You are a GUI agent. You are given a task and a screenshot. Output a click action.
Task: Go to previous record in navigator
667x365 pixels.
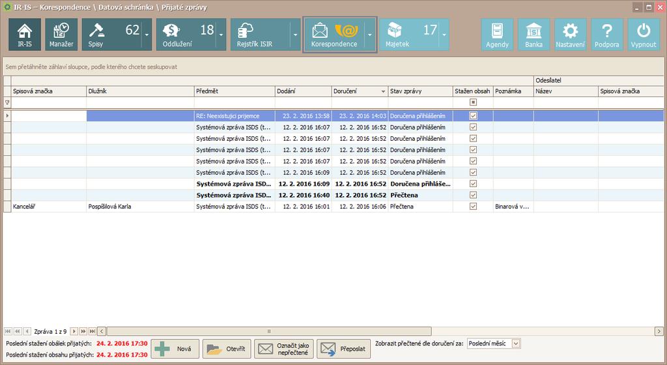[27, 331]
